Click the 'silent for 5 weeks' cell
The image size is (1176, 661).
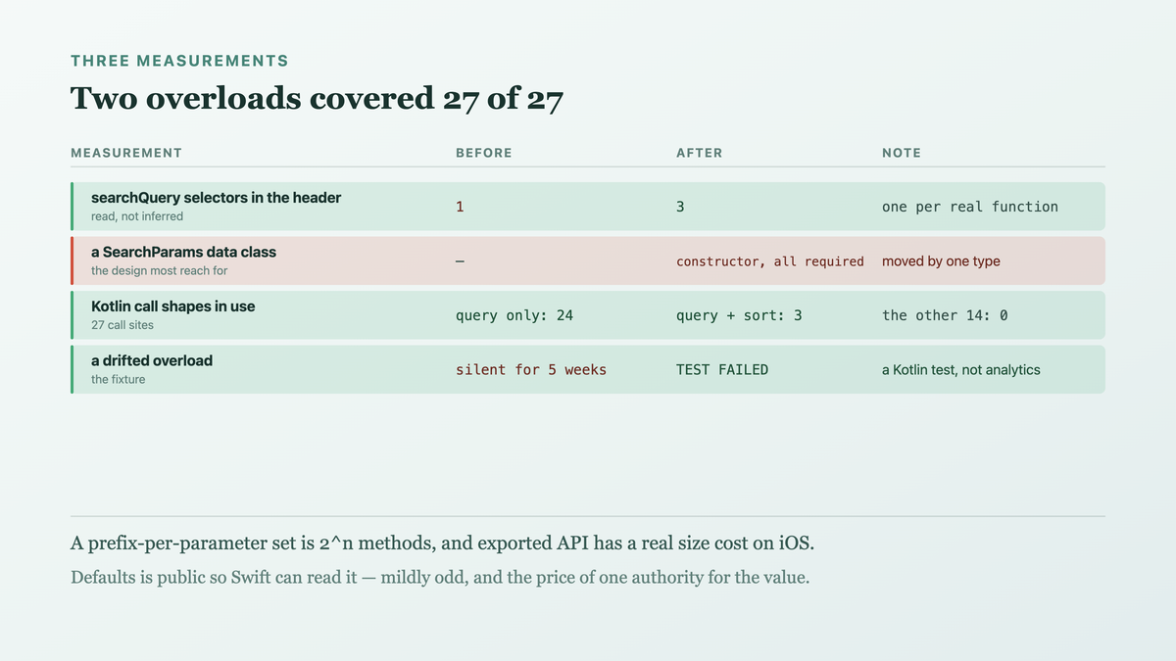[531, 370]
